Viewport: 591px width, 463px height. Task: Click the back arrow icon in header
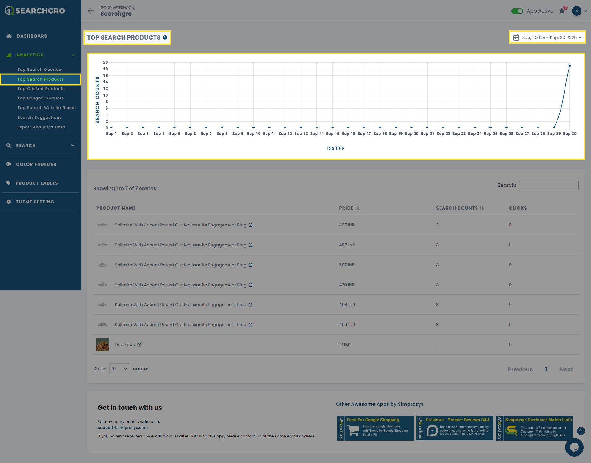tap(90, 11)
